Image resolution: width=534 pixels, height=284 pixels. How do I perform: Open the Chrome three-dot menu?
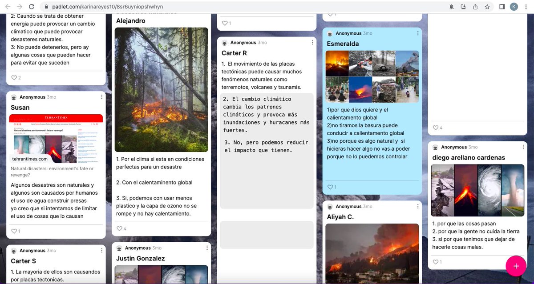click(x=526, y=7)
